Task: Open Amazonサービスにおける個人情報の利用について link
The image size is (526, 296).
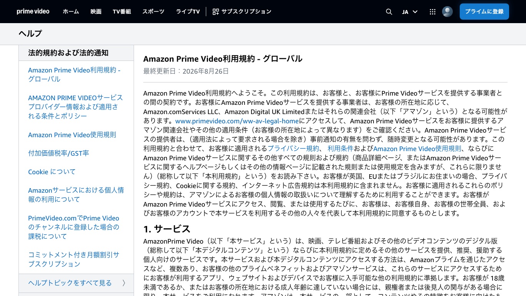Action: point(76,195)
